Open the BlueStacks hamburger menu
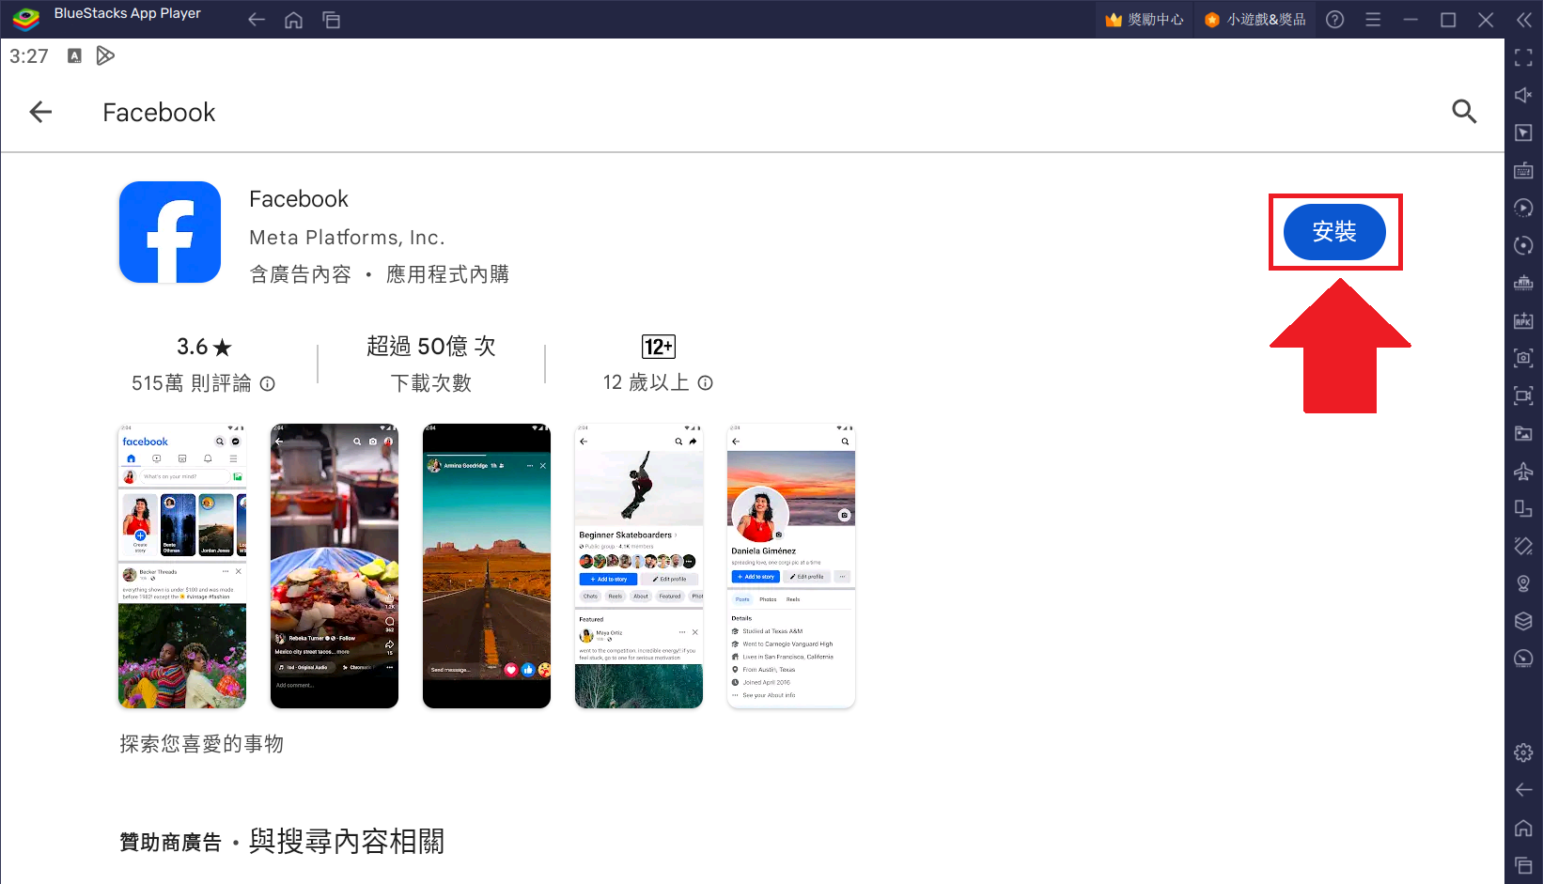The width and height of the screenshot is (1543, 884). [x=1373, y=20]
